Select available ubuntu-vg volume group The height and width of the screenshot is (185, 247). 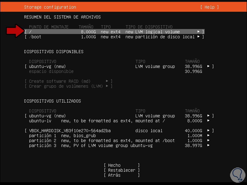(47, 66)
